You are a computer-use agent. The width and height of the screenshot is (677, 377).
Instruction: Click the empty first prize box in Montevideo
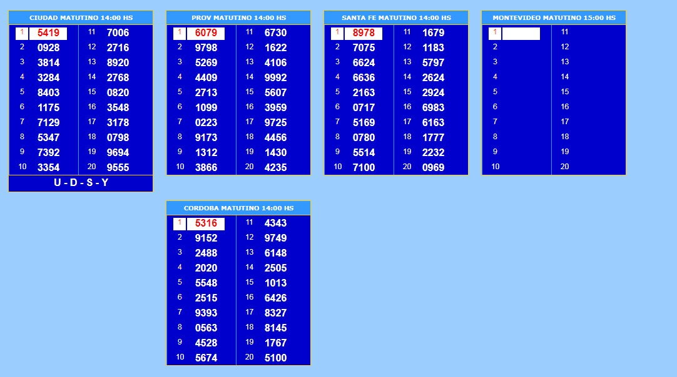(521, 34)
